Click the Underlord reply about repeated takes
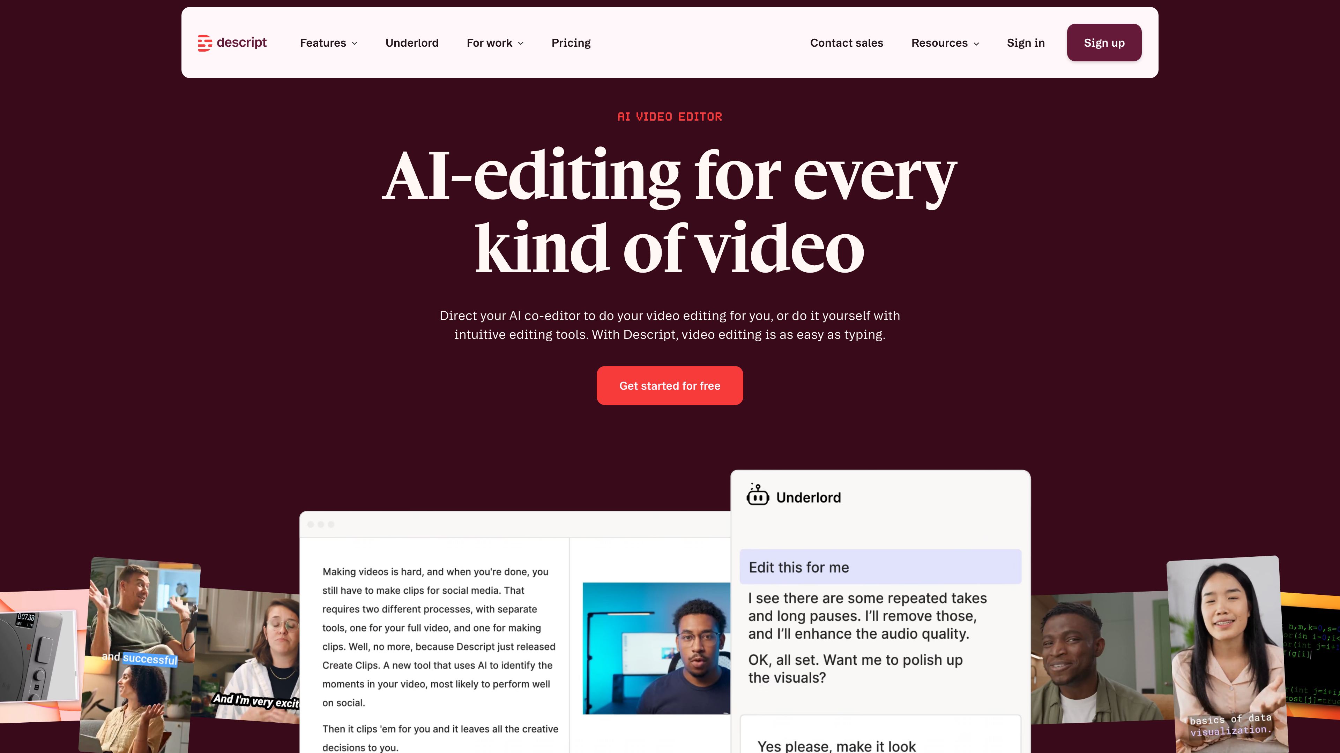Viewport: 1340px width, 753px height. (x=867, y=616)
